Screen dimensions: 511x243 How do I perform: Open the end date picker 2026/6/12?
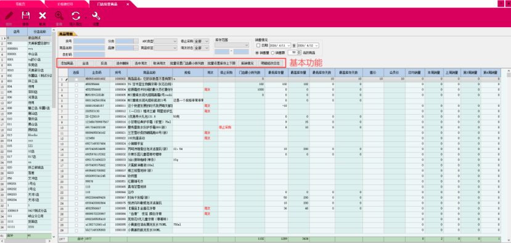[308, 46]
